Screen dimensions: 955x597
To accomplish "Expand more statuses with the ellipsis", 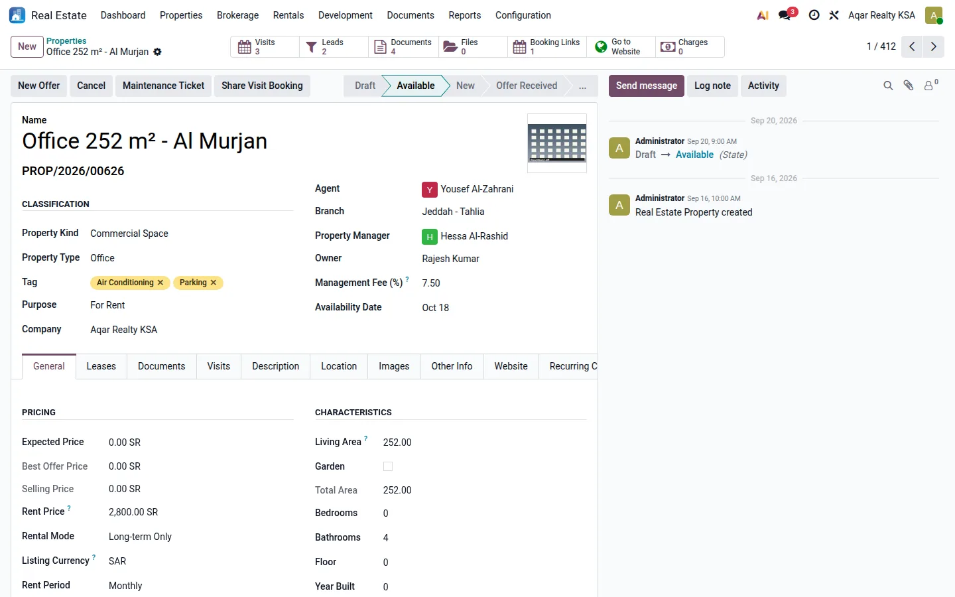I will click(582, 86).
